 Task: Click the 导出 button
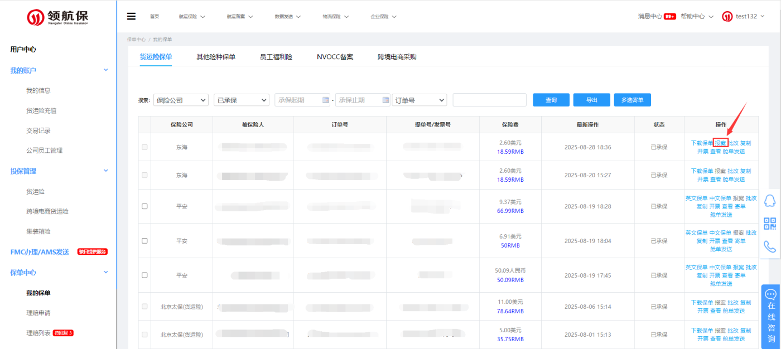[592, 100]
